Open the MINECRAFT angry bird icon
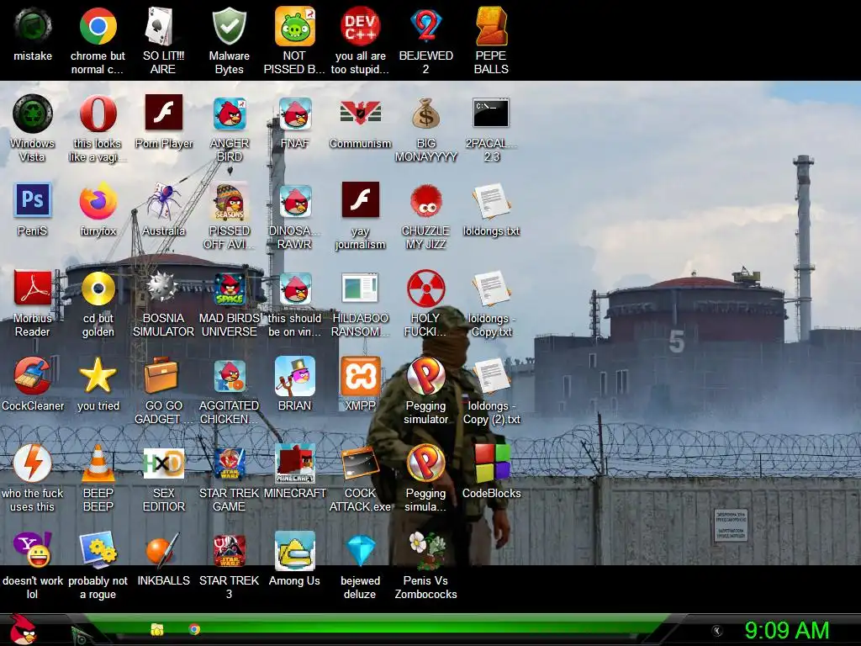The image size is (861, 646). 294,463
